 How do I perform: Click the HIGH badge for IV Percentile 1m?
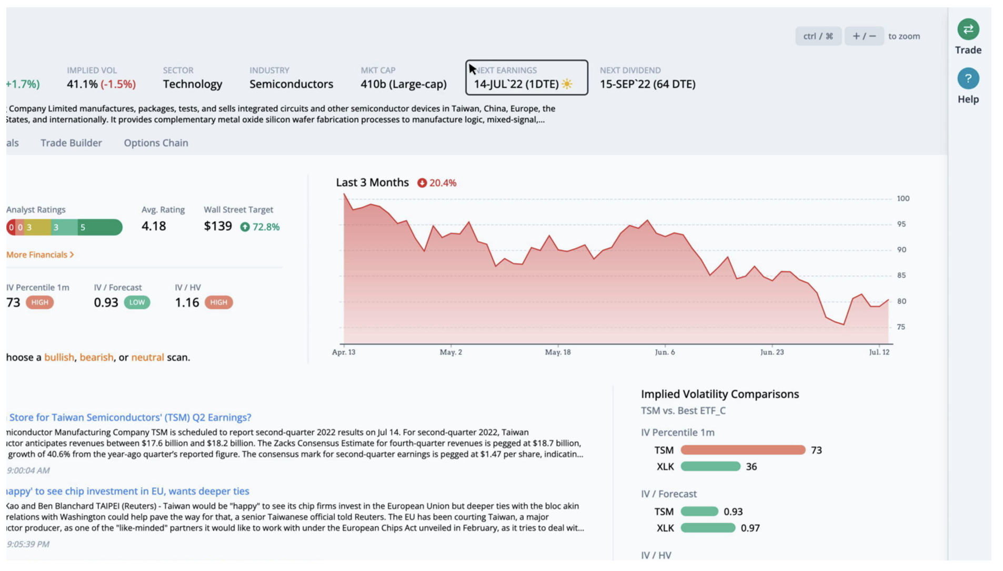[x=39, y=302]
